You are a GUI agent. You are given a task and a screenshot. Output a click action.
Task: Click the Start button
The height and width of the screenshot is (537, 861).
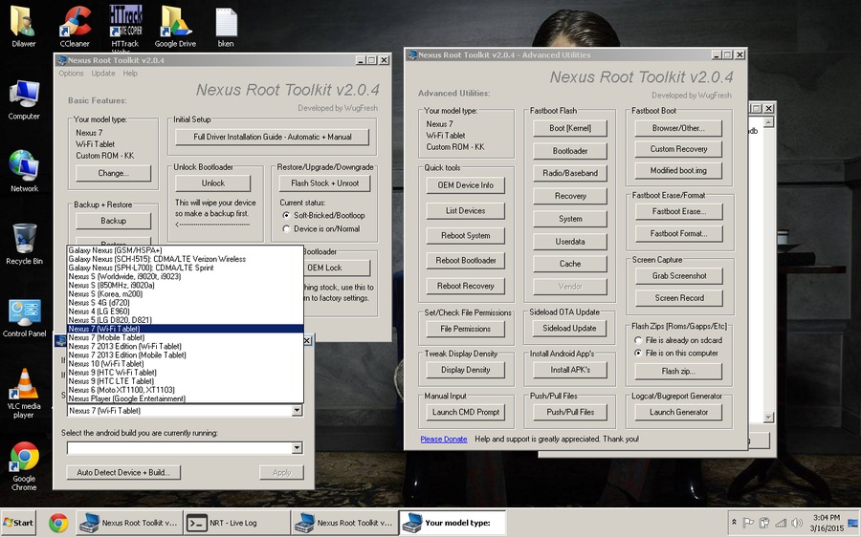19,523
